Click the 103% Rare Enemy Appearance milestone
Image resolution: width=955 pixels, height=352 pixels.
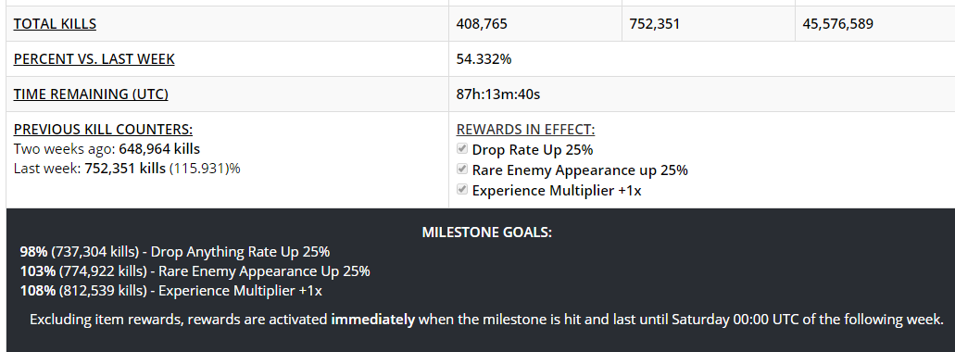[195, 271]
